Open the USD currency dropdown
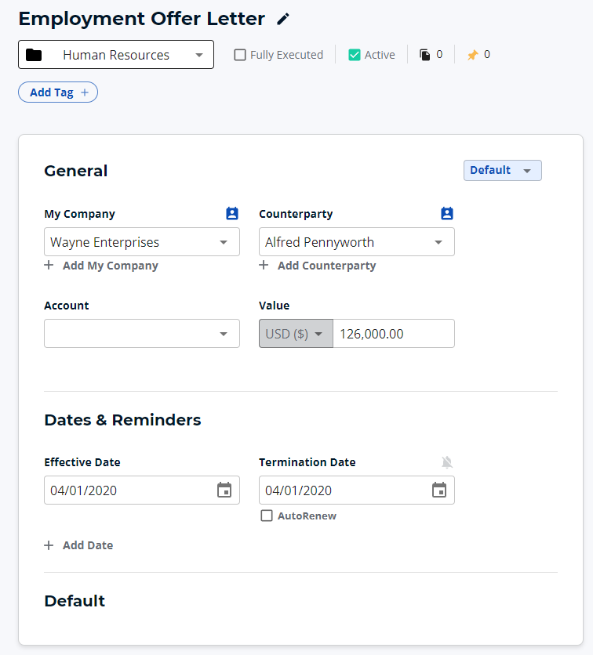This screenshot has height=655, width=593. (296, 333)
